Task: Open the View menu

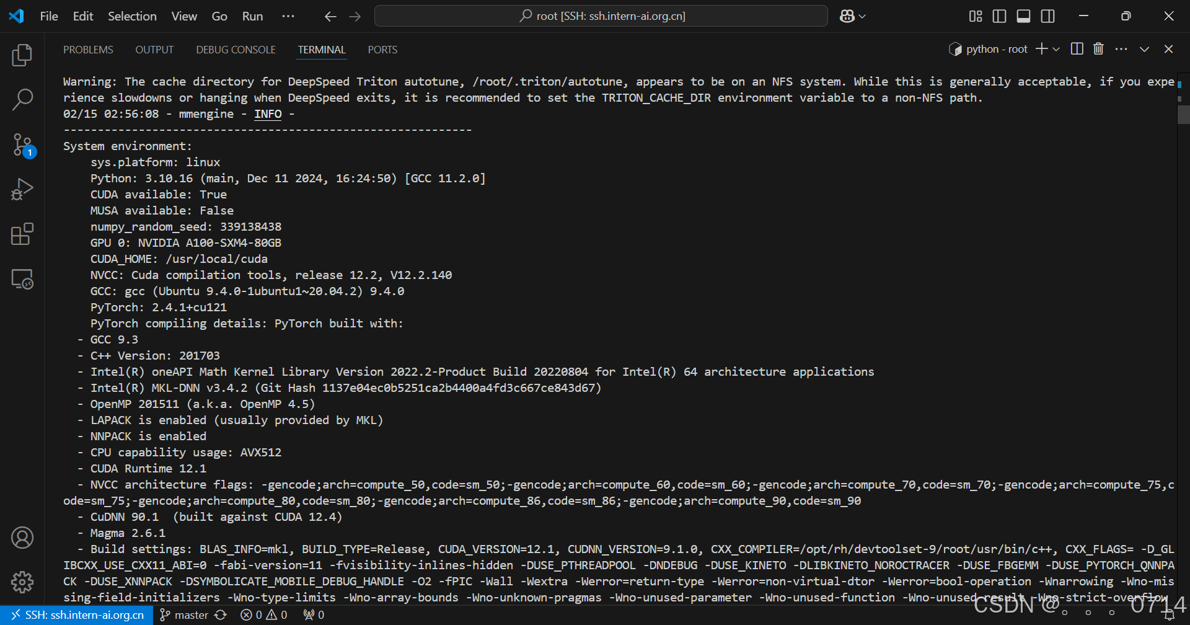Action: click(x=184, y=16)
